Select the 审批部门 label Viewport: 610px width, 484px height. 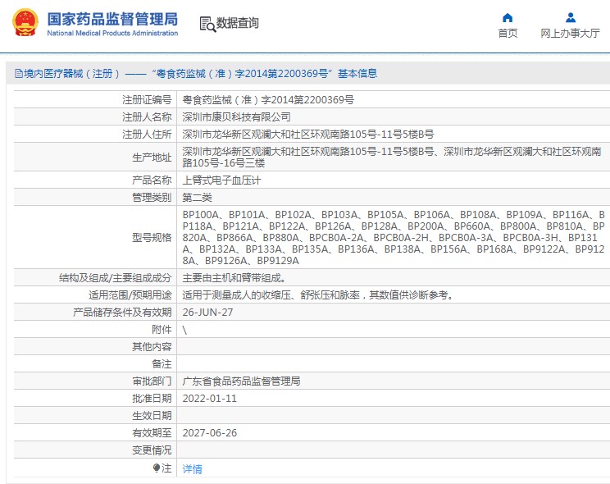click(152, 381)
